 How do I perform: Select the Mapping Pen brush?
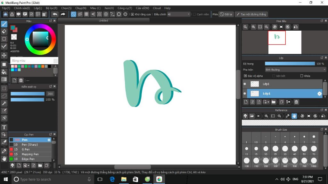30,154
